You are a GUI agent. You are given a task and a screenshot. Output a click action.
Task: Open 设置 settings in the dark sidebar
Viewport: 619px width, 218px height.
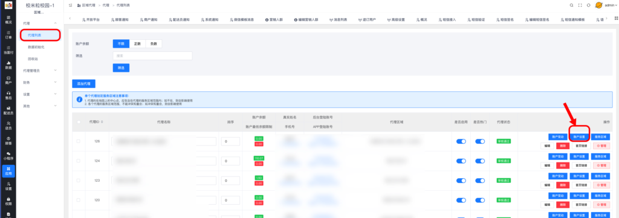(x=8, y=186)
